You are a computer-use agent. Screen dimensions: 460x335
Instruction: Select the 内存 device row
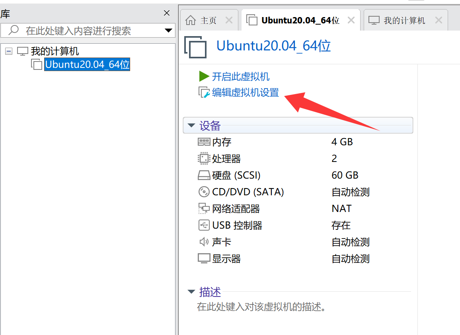[x=298, y=142]
